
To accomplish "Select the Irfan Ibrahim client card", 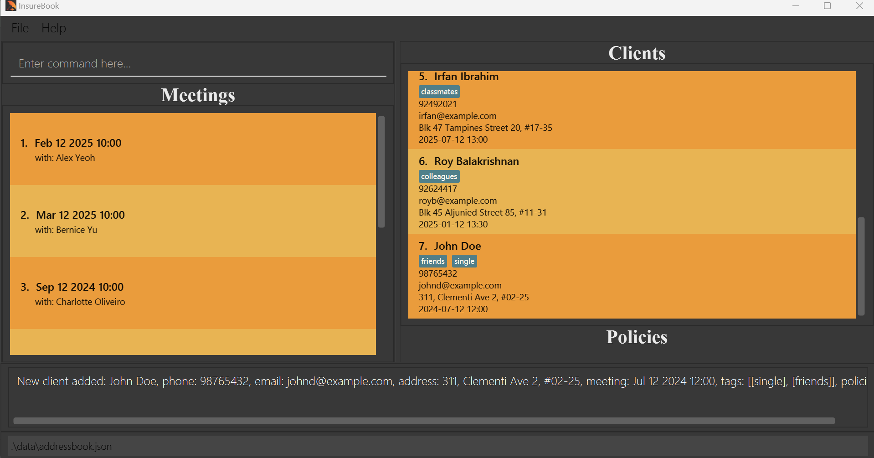I will click(632, 110).
